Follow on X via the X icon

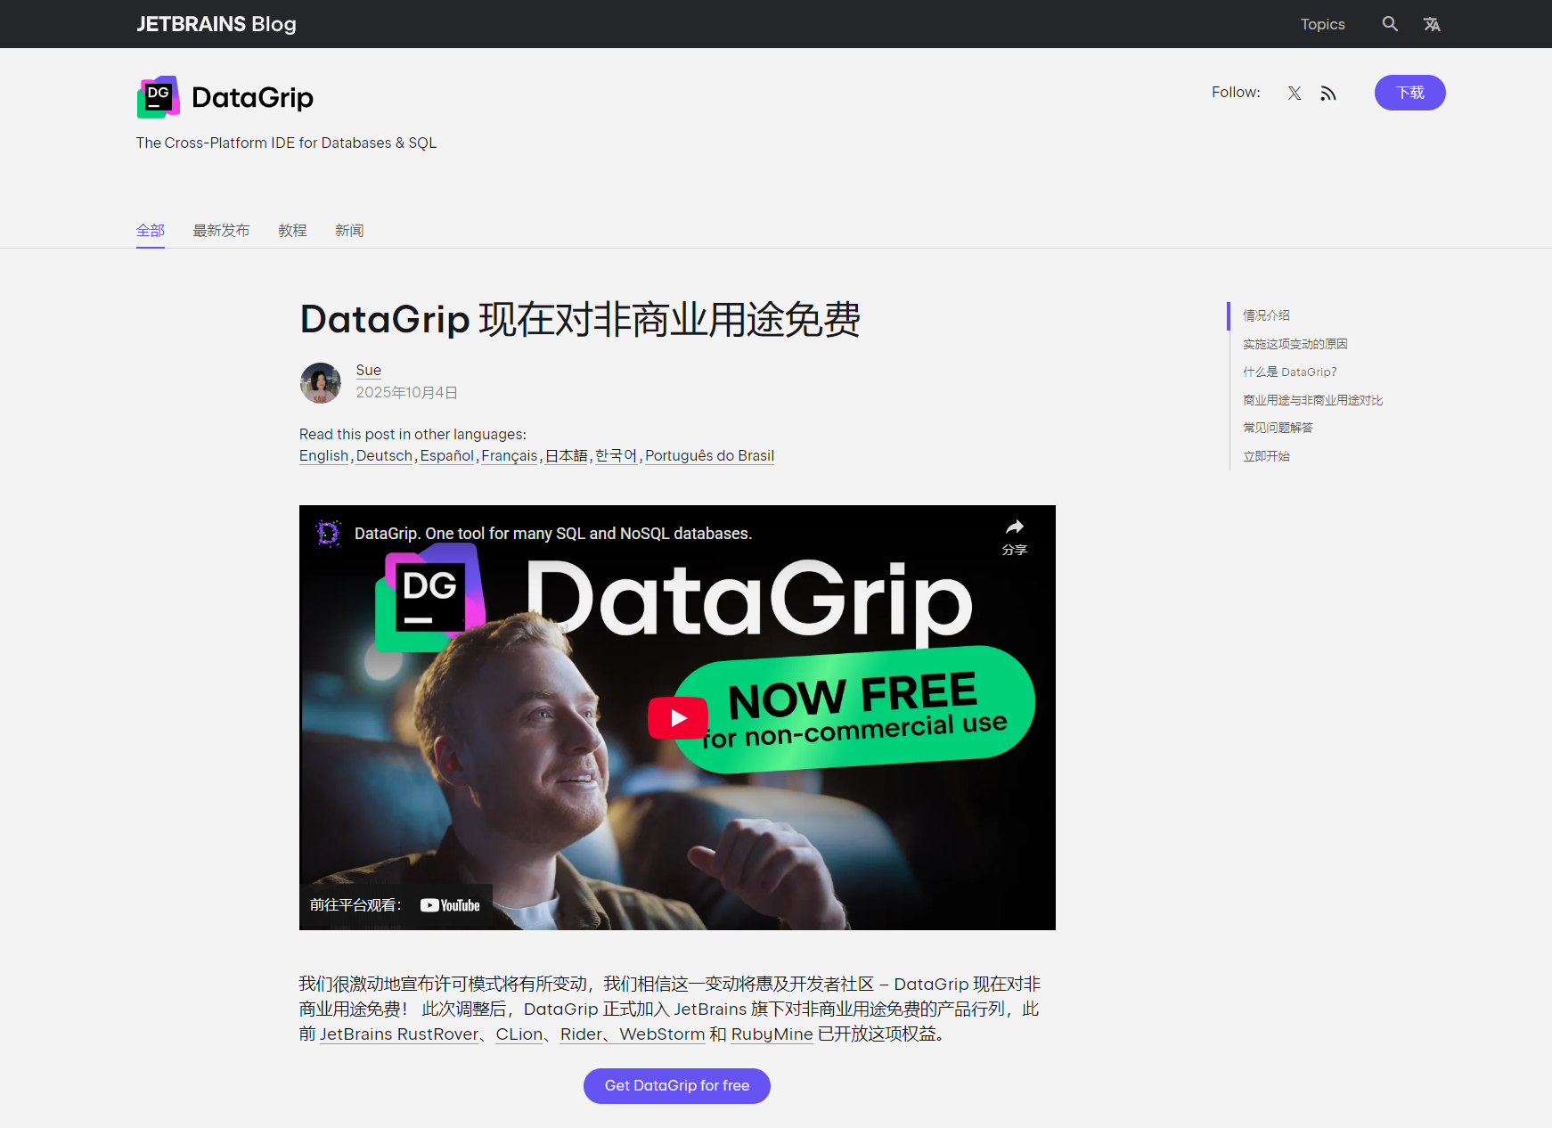pyautogui.click(x=1295, y=93)
